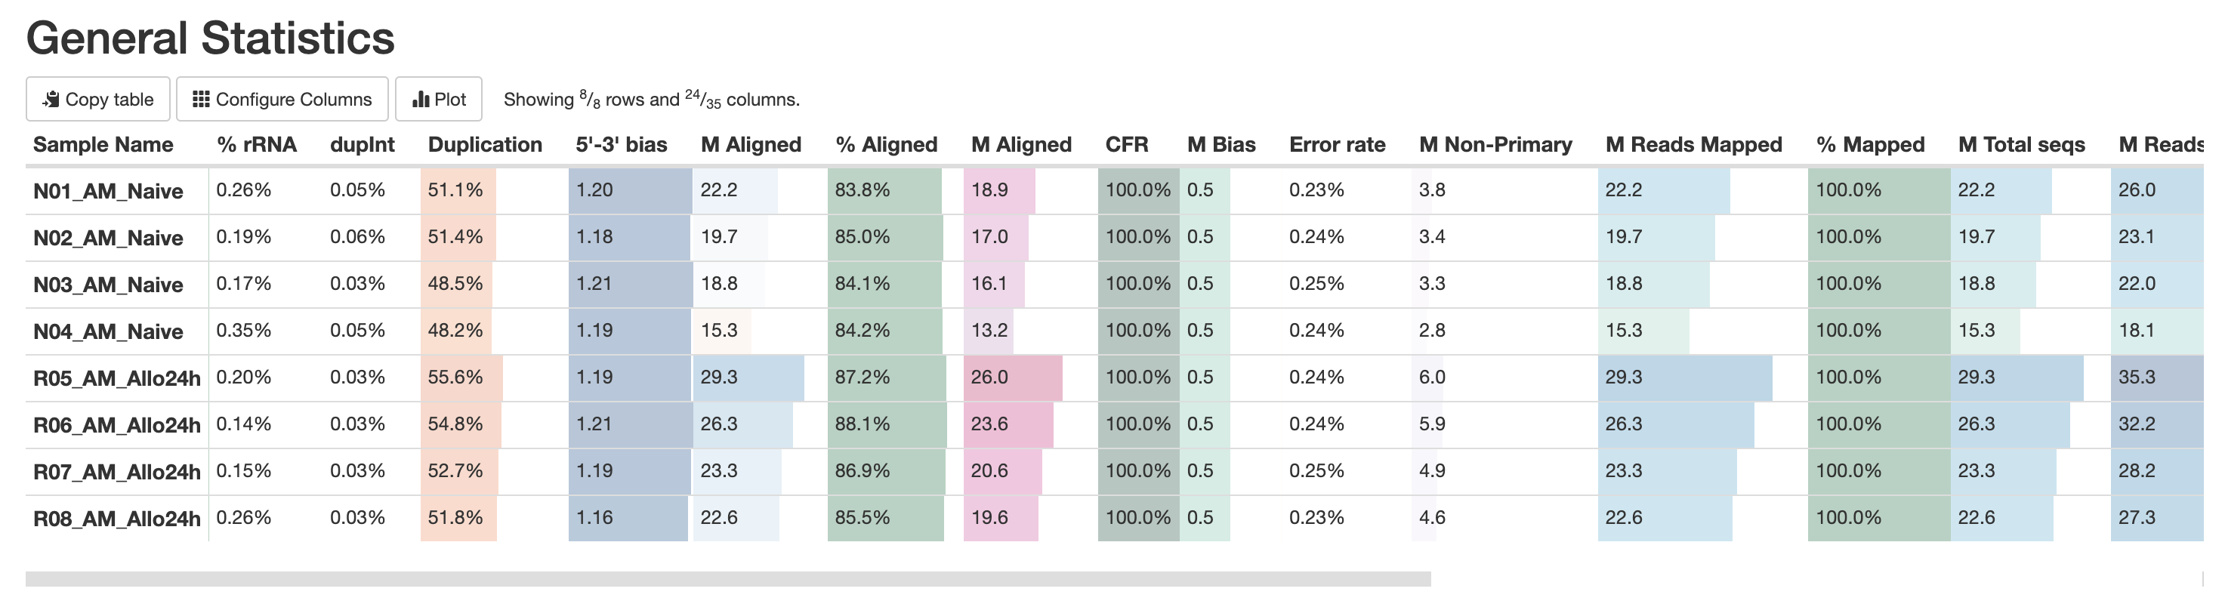This screenshot has height=610, width=2225.
Task: Sort by the % Aligned column header
Action: pyautogui.click(x=886, y=144)
